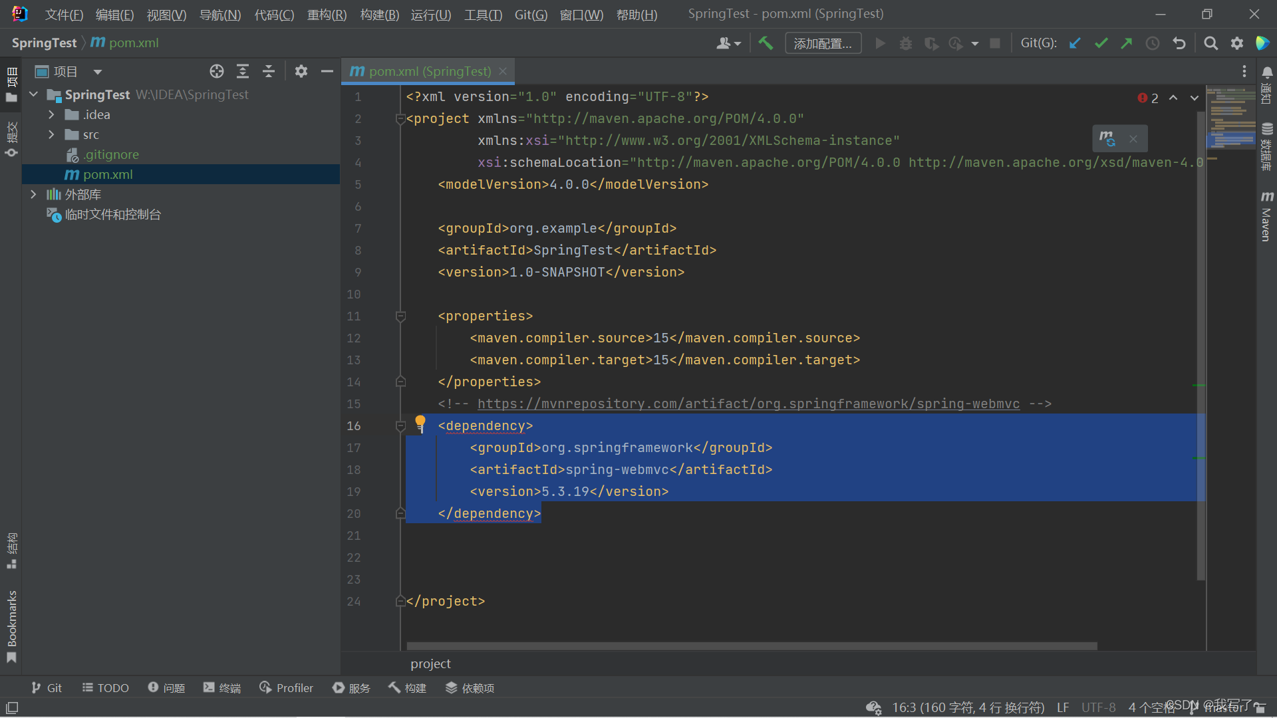Screen dimensions: 1277x718
Task: Open the Maven tool window sidebar
Action: click(1266, 217)
